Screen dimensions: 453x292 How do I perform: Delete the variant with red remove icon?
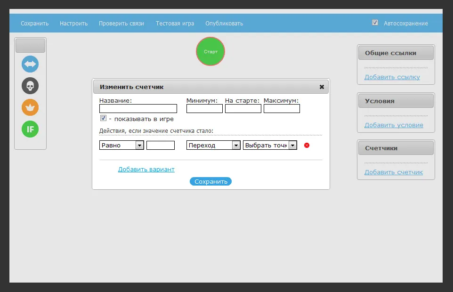[x=307, y=146]
